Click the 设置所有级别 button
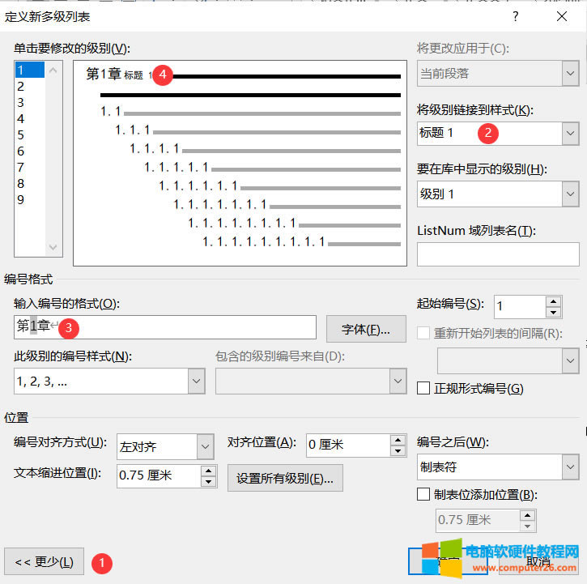 (285, 478)
